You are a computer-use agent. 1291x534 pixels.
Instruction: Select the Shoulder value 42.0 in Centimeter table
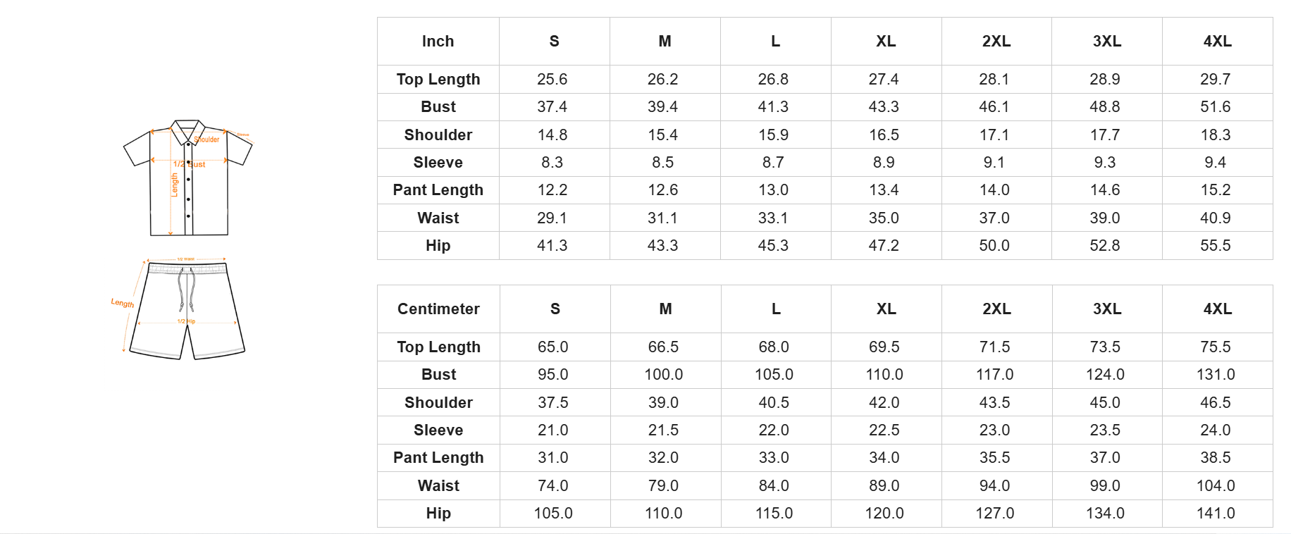point(884,403)
